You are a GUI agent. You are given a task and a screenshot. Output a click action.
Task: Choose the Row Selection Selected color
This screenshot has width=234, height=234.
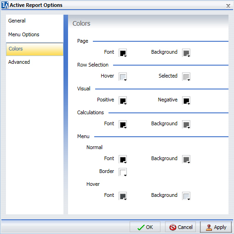(x=186, y=77)
